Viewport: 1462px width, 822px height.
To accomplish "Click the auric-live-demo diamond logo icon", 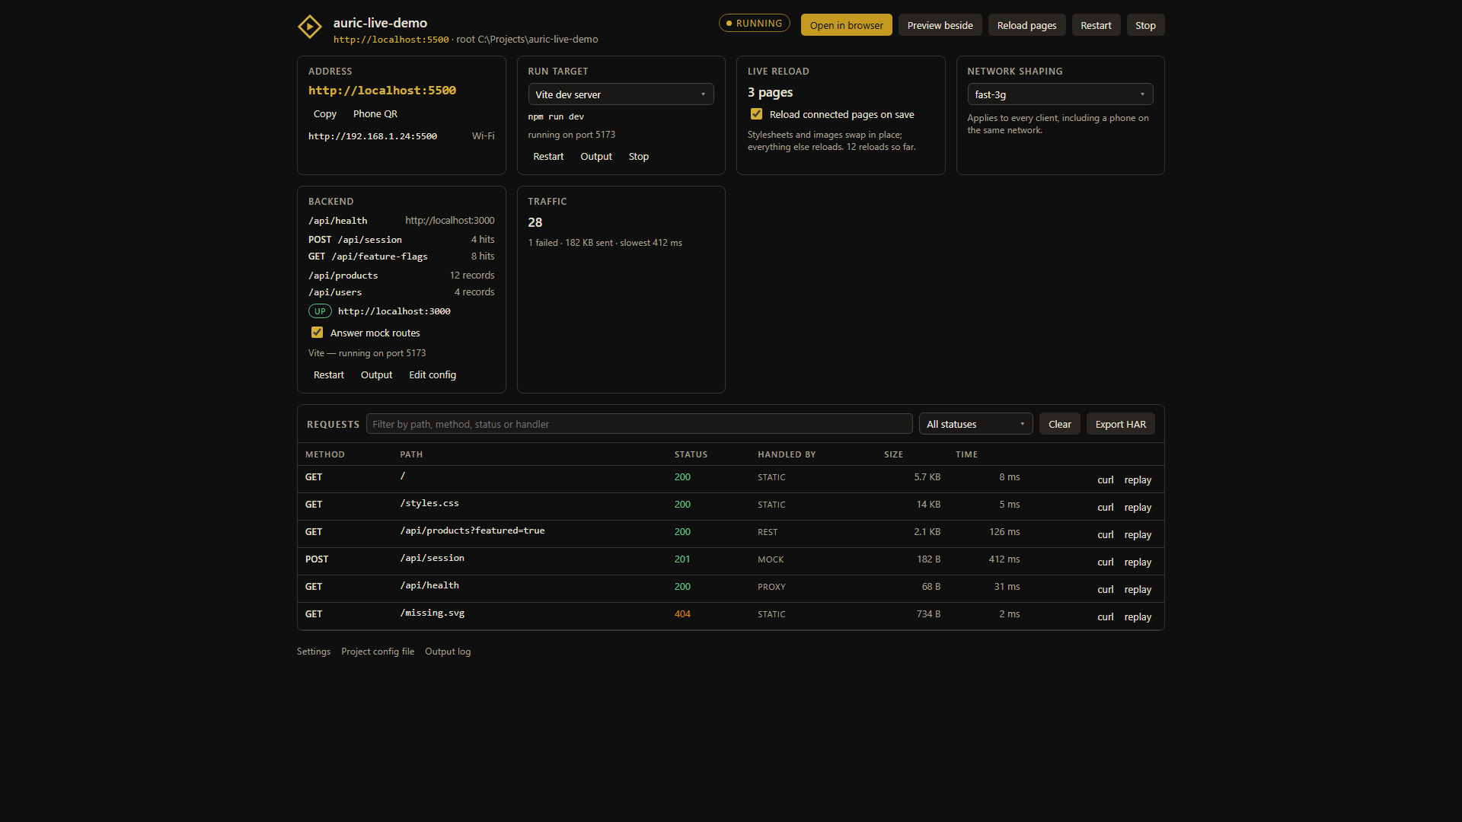I will tap(310, 27).
